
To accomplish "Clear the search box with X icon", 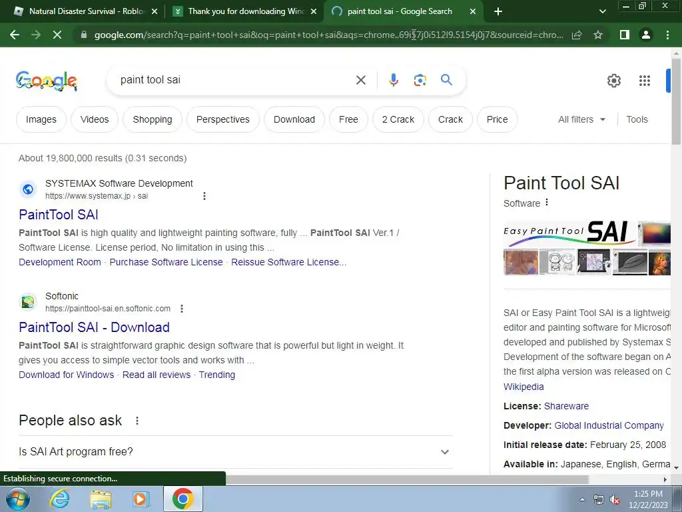I will click(360, 80).
